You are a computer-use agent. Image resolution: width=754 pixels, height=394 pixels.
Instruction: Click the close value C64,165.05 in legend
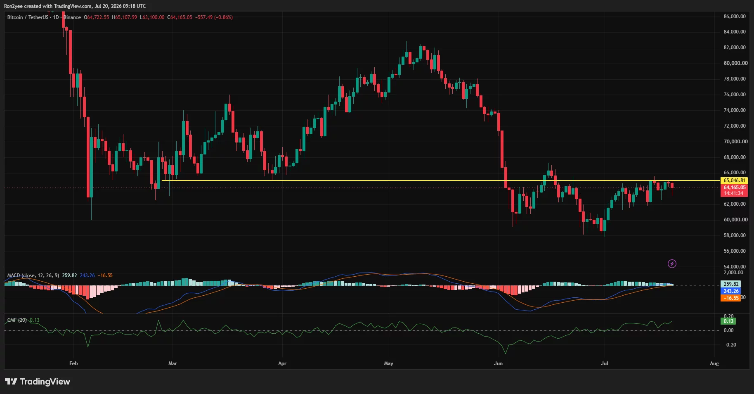180,17
